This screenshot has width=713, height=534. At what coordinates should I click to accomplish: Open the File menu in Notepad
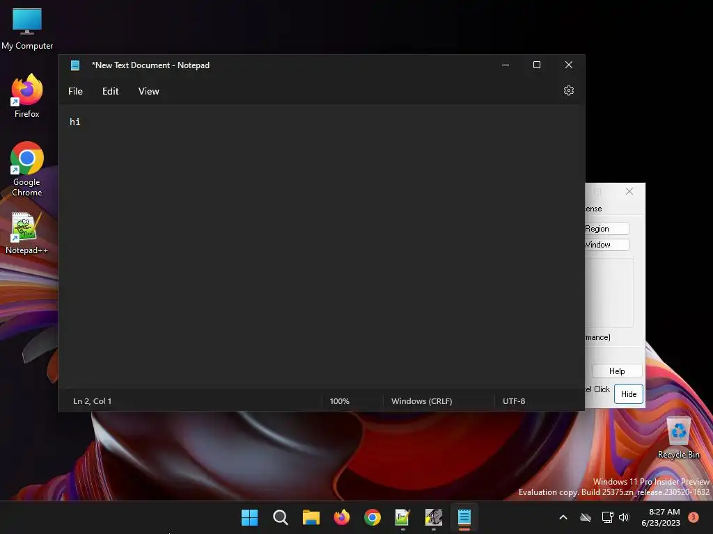tap(75, 91)
